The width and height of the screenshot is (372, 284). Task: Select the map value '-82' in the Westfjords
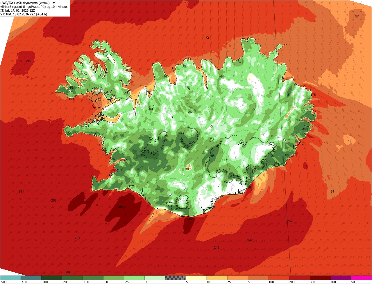click(x=71, y=88)
